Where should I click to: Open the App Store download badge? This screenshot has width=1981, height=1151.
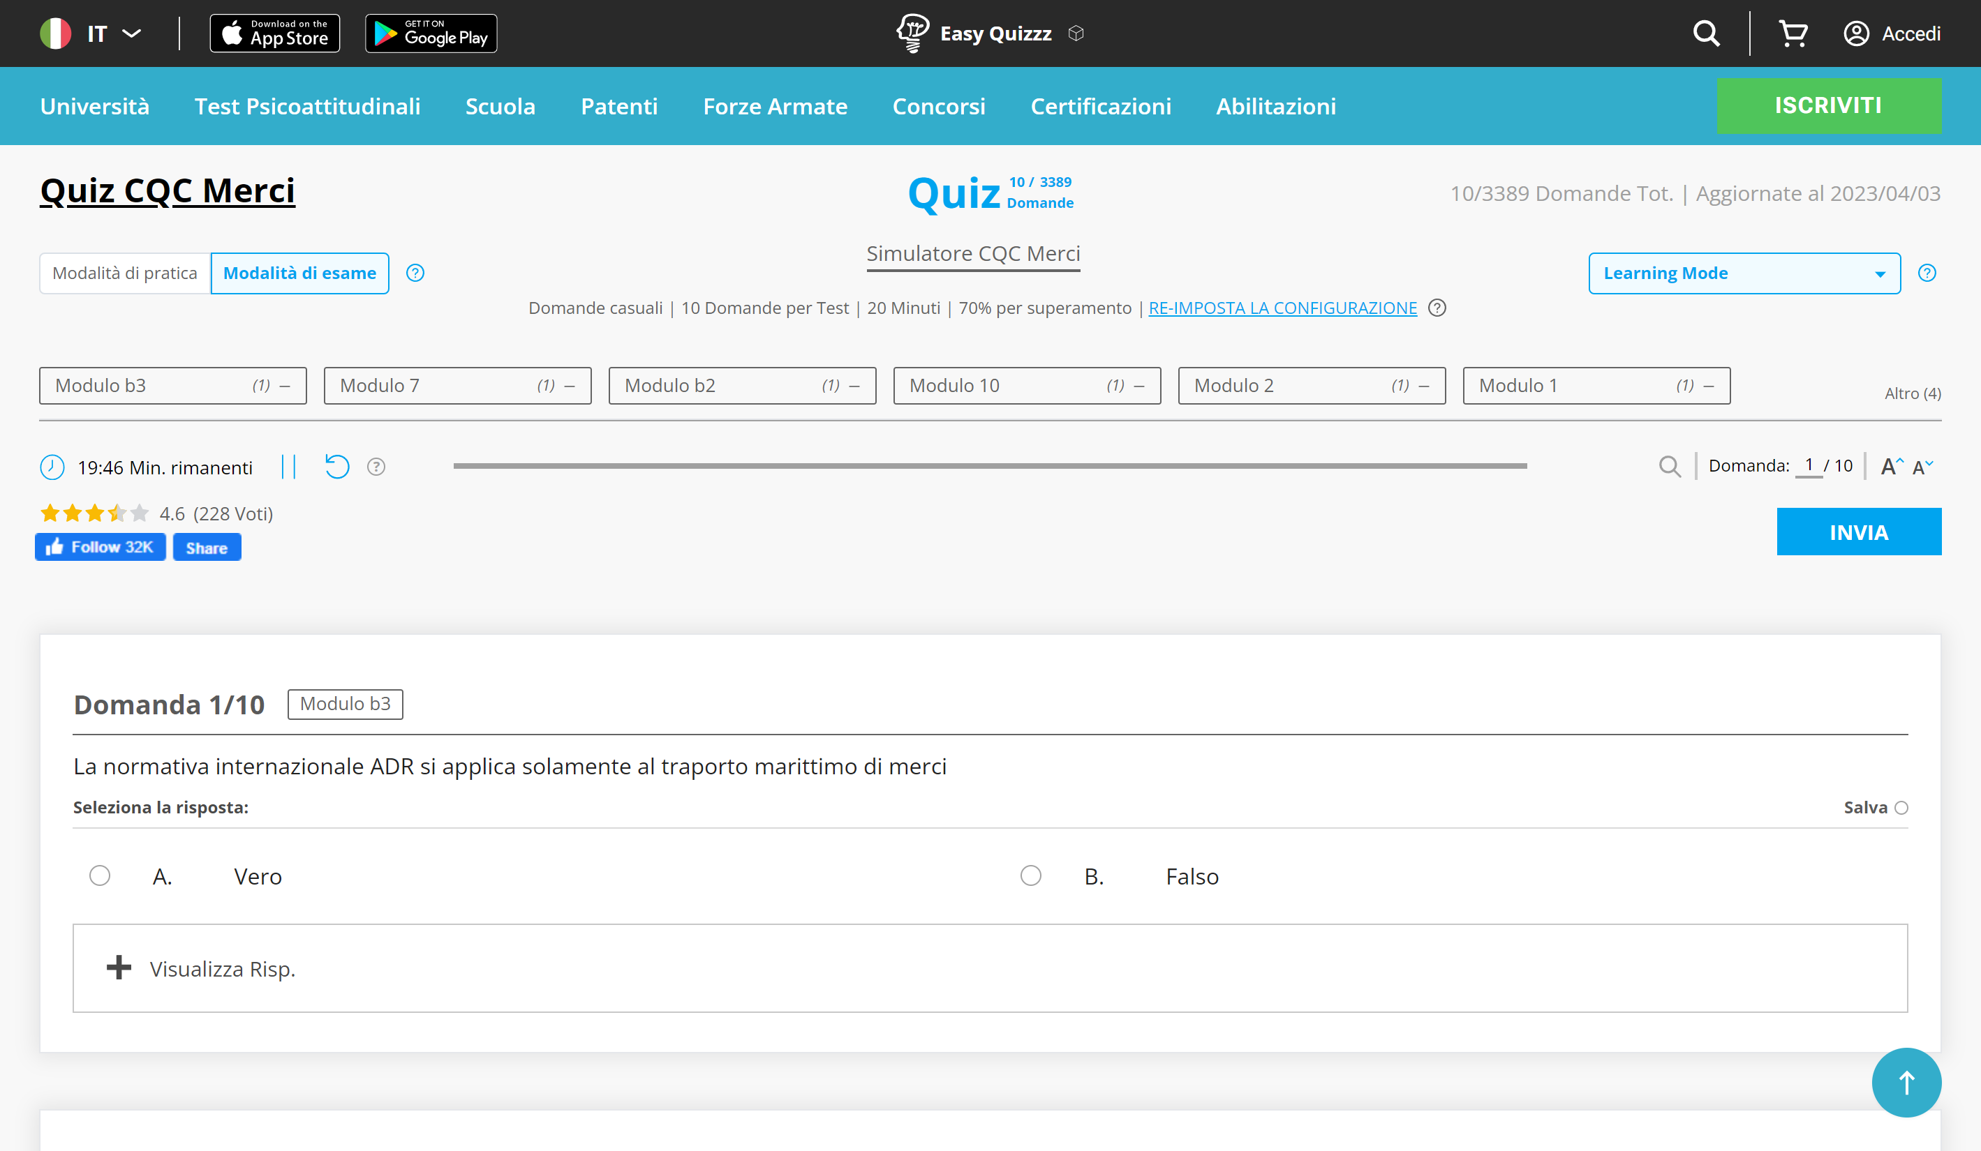coord(274,33)
